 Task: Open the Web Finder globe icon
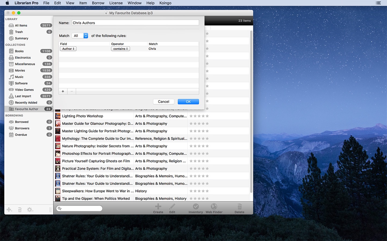click(214, 206)
